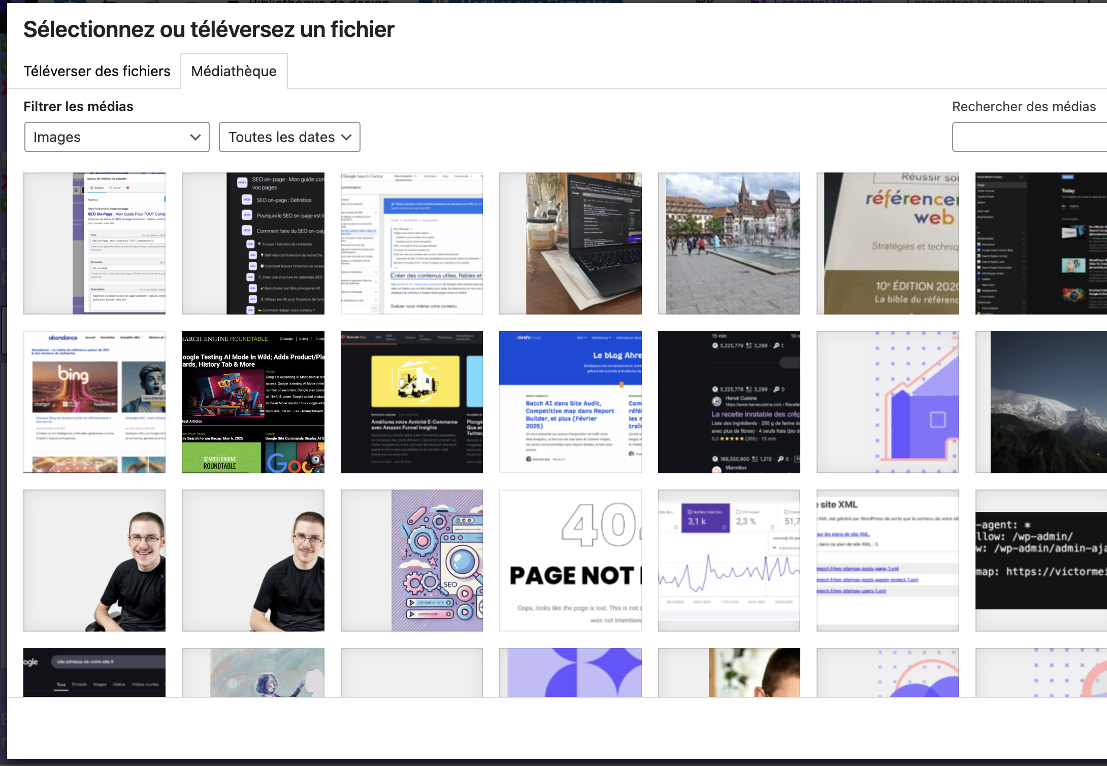Select the snowy mountain photo
Screen dimensions: 1107x766
point(1041,402)
